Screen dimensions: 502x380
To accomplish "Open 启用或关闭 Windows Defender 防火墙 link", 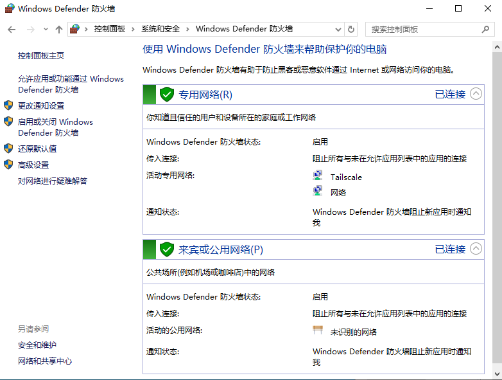I will click(x=55, y=127).
